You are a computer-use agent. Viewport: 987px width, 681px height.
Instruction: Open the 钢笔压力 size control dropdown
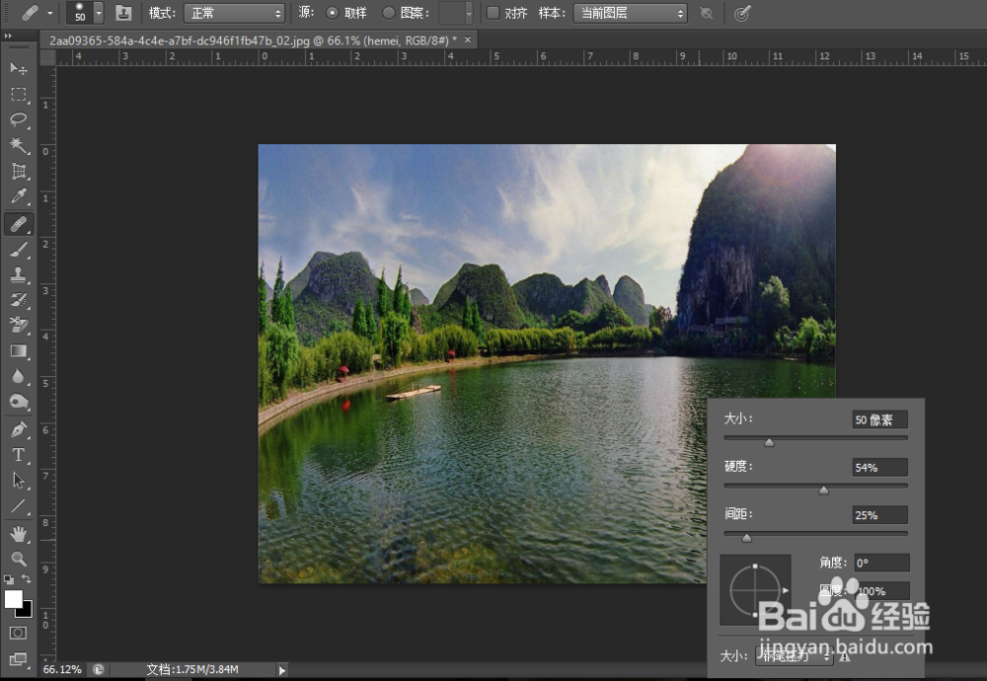coord(795,655)
